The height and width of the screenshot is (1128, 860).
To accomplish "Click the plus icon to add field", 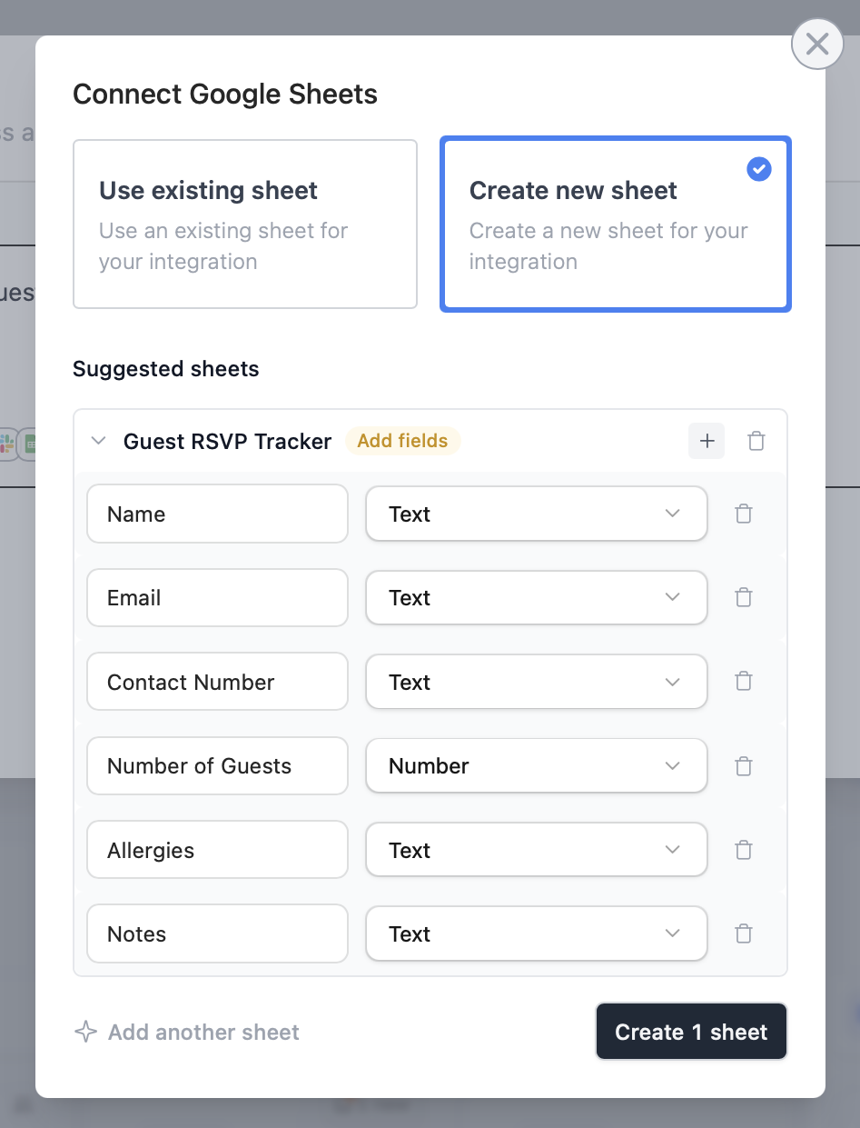I will click(x=707, y=442).
